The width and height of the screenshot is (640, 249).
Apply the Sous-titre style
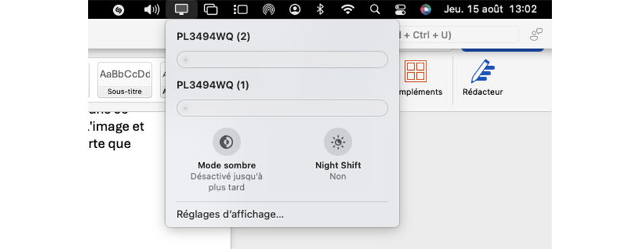pyautogui.click(x=125, y=80)
